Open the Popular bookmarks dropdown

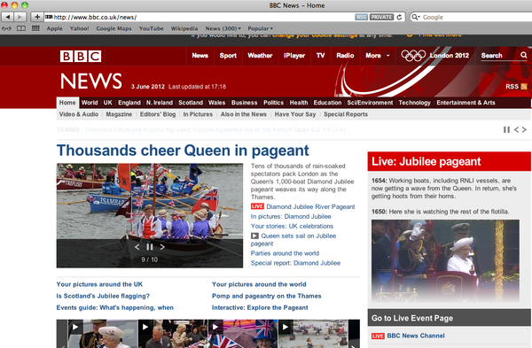tap(260, 28)
